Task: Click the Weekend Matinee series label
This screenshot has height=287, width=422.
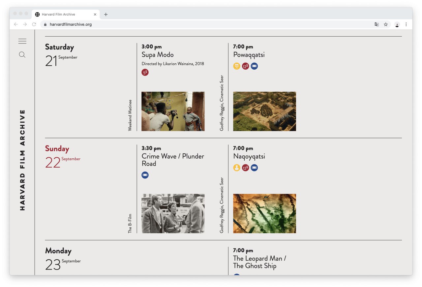Action: 130,115
